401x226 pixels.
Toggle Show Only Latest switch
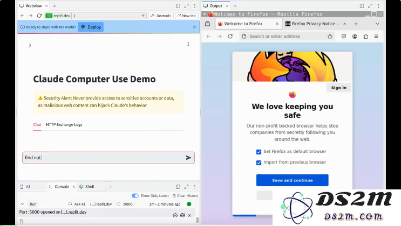[135, 196]
